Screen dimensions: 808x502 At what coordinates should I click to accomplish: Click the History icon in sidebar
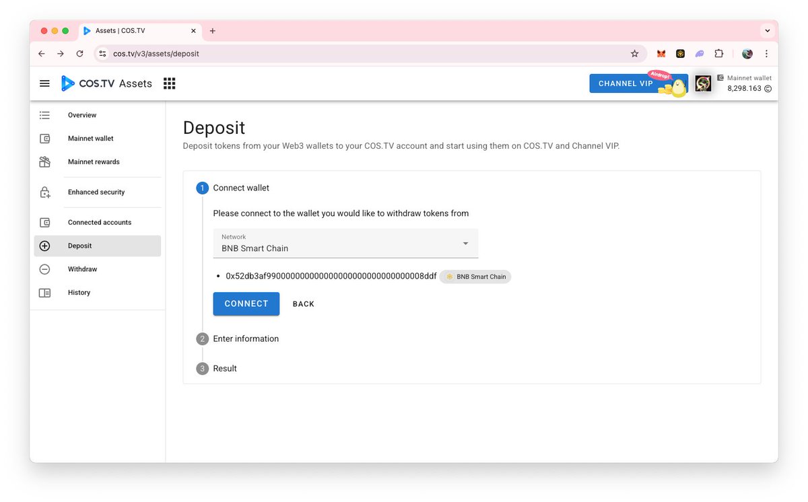[x=44, y=293]
